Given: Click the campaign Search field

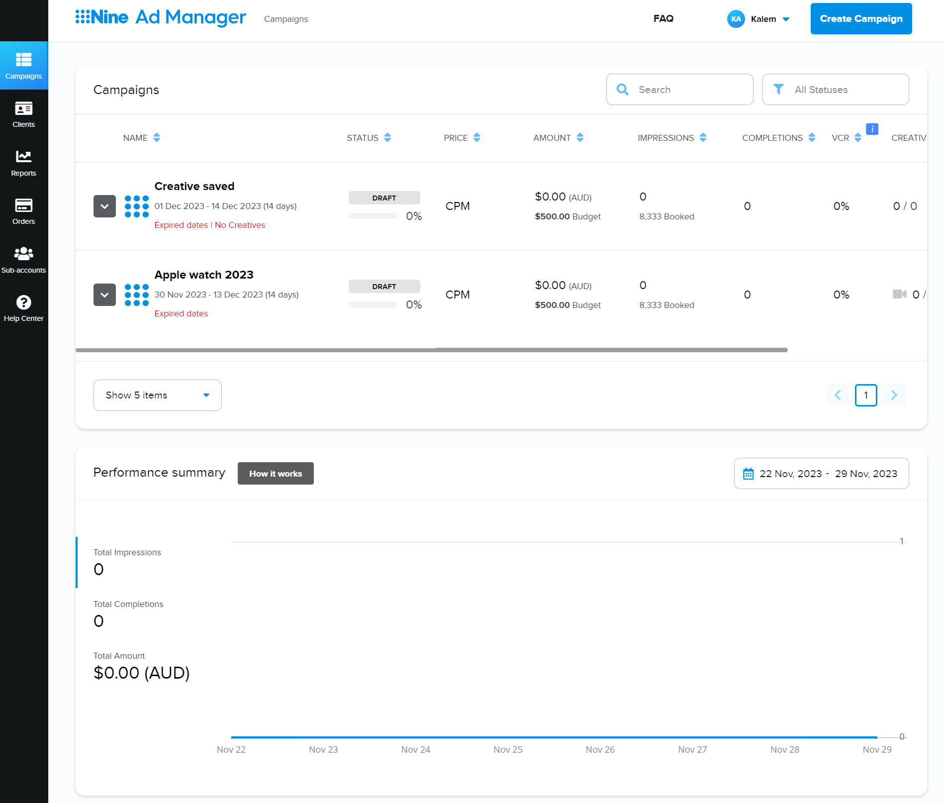Looking at the screenshot, I should (680, 90).
